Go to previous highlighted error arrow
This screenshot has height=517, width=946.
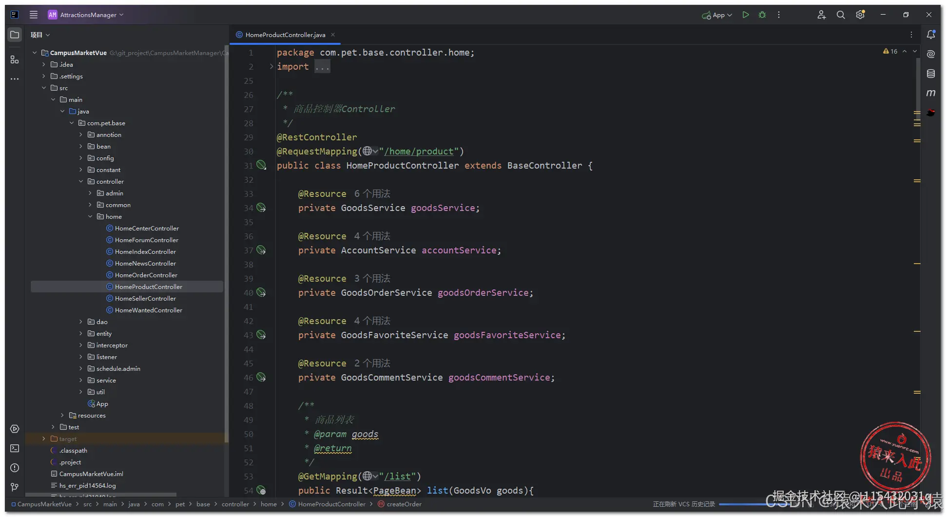(x=905, y=51)
